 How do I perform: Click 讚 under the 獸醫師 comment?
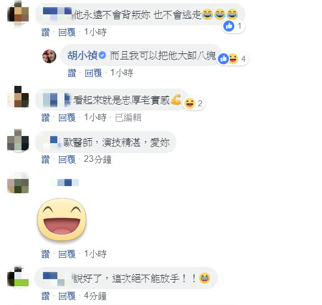[x=46, y=159]
